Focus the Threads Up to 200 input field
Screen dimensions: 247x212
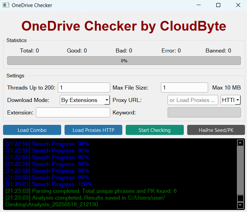(x=84, y=87)
